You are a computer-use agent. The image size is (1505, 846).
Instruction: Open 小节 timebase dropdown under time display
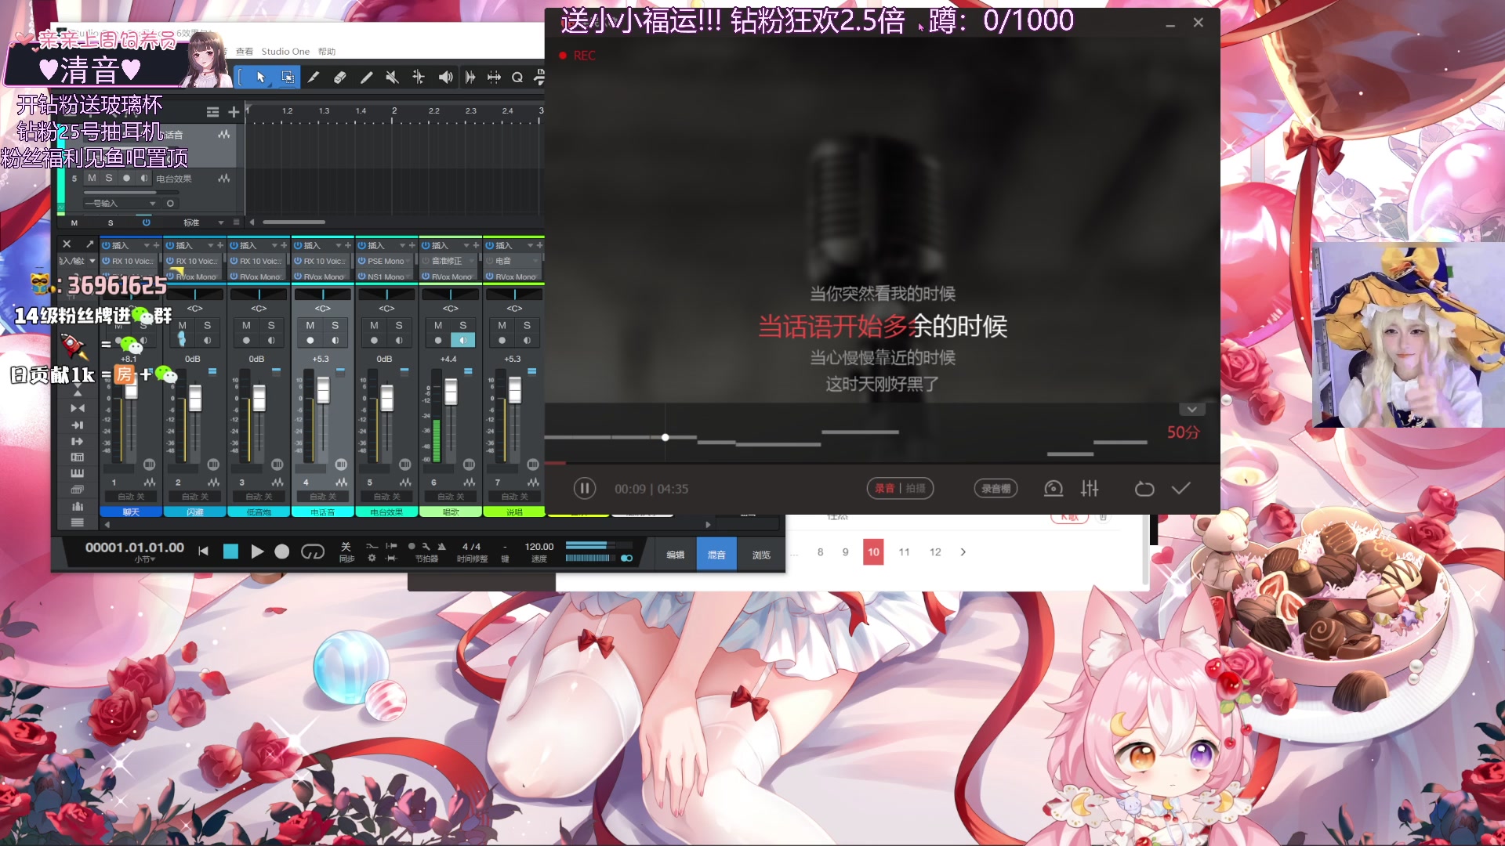click(144, 559)
